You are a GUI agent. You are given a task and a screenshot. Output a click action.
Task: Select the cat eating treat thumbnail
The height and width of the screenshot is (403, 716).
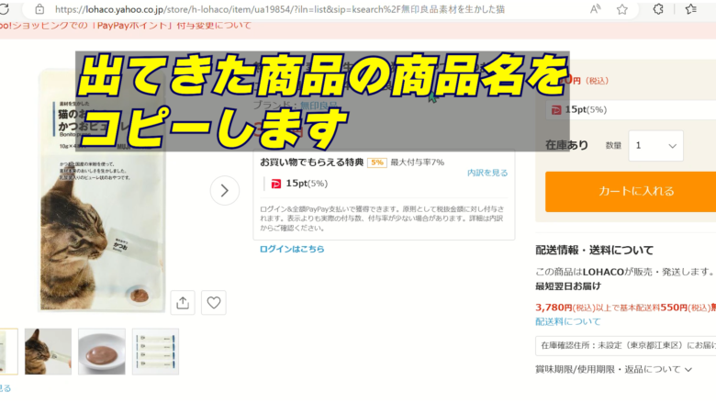(48, 352)
